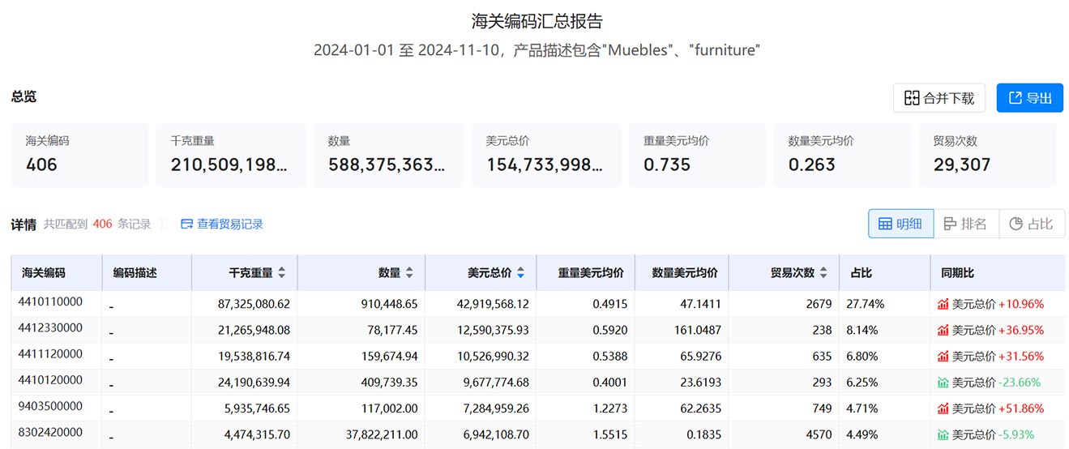Image resolution: width=1069 pixels, height=449 pixels.
Task: Click year-over-year value +10.96%
Action: [1021, 304]
